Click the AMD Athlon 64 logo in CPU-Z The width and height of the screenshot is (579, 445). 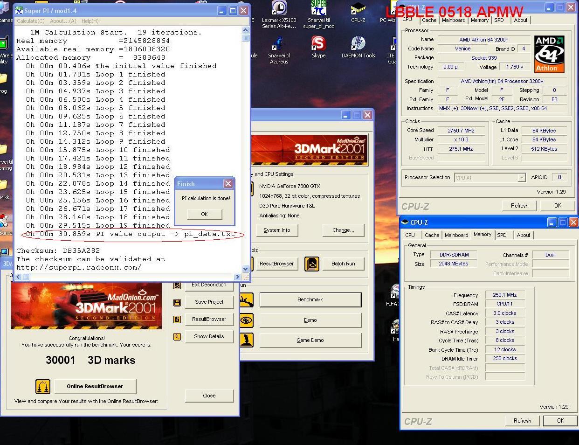549,54
